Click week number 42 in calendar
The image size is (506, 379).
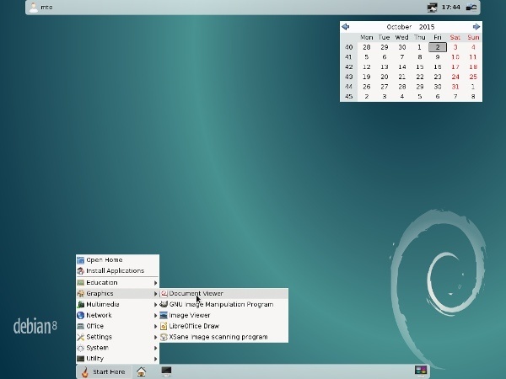click(x=348, y=67)
